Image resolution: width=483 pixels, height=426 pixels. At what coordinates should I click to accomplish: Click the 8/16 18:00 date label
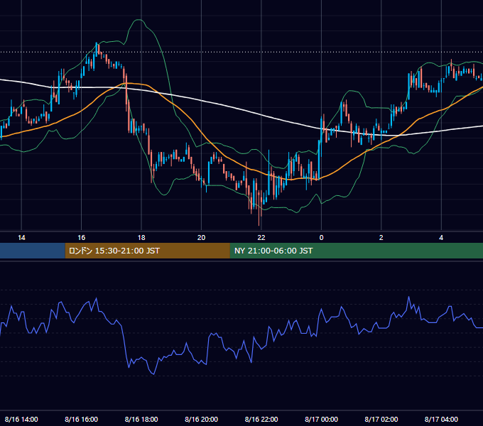pyautogui.click(x=141, y=419)
